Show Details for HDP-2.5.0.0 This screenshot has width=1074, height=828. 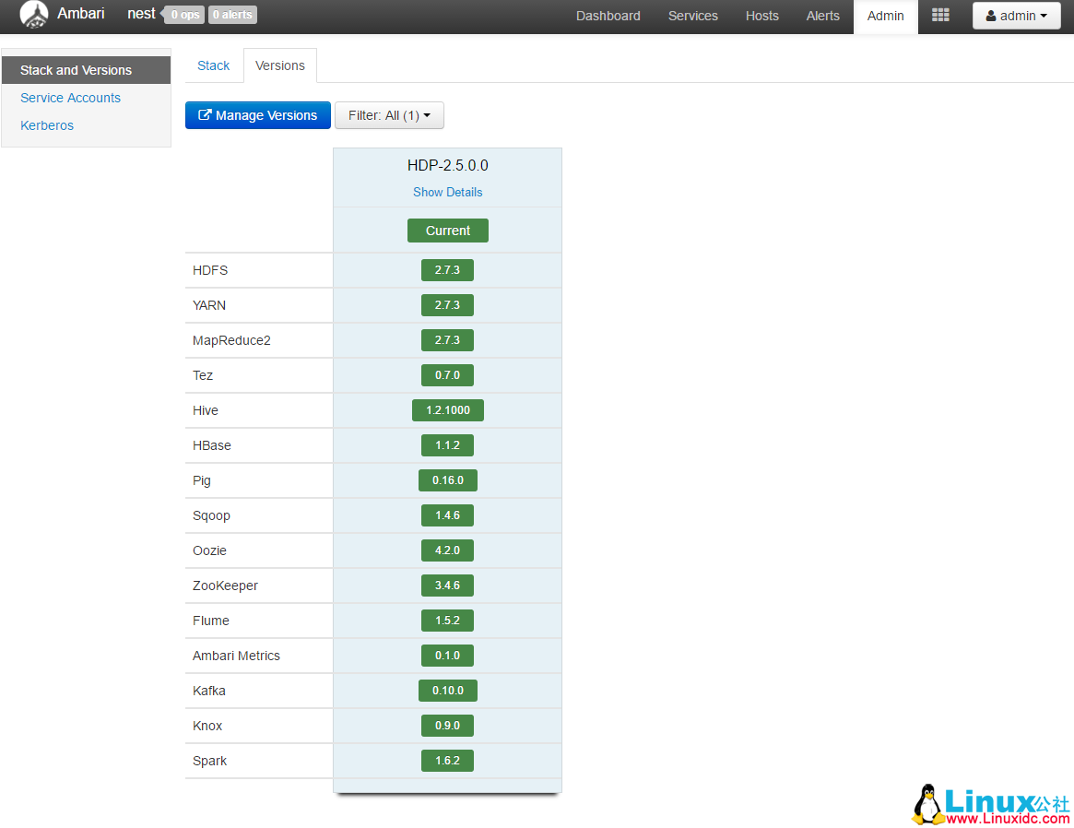(x=447, y=192)
